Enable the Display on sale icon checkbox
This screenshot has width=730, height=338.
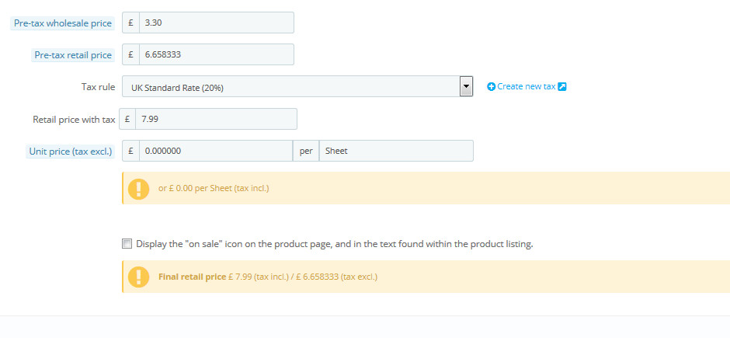[127, 243]
